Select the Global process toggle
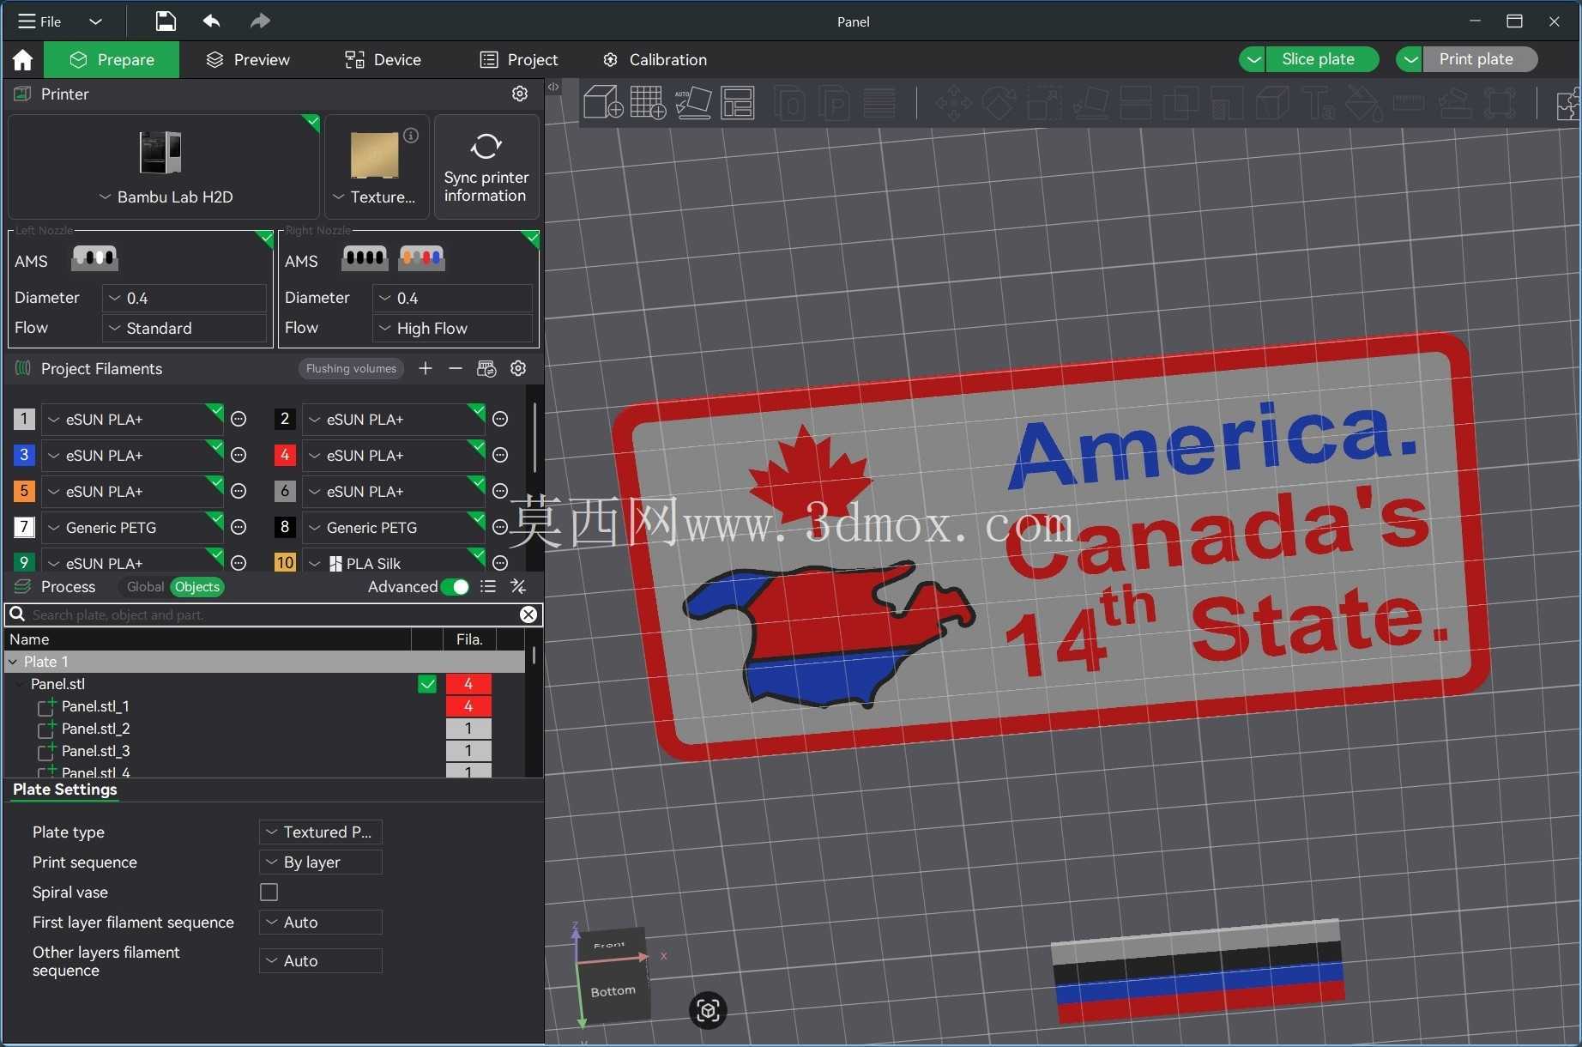Viewport: 1582px width, 1047px height. tap(145, 587)
